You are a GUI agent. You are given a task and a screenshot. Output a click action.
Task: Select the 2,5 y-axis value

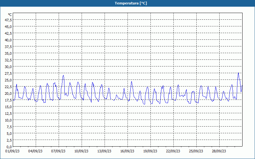point(9,140)
